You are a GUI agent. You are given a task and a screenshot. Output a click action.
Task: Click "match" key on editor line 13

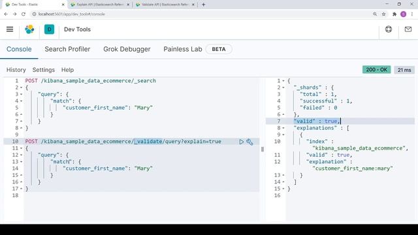[61, 162]
